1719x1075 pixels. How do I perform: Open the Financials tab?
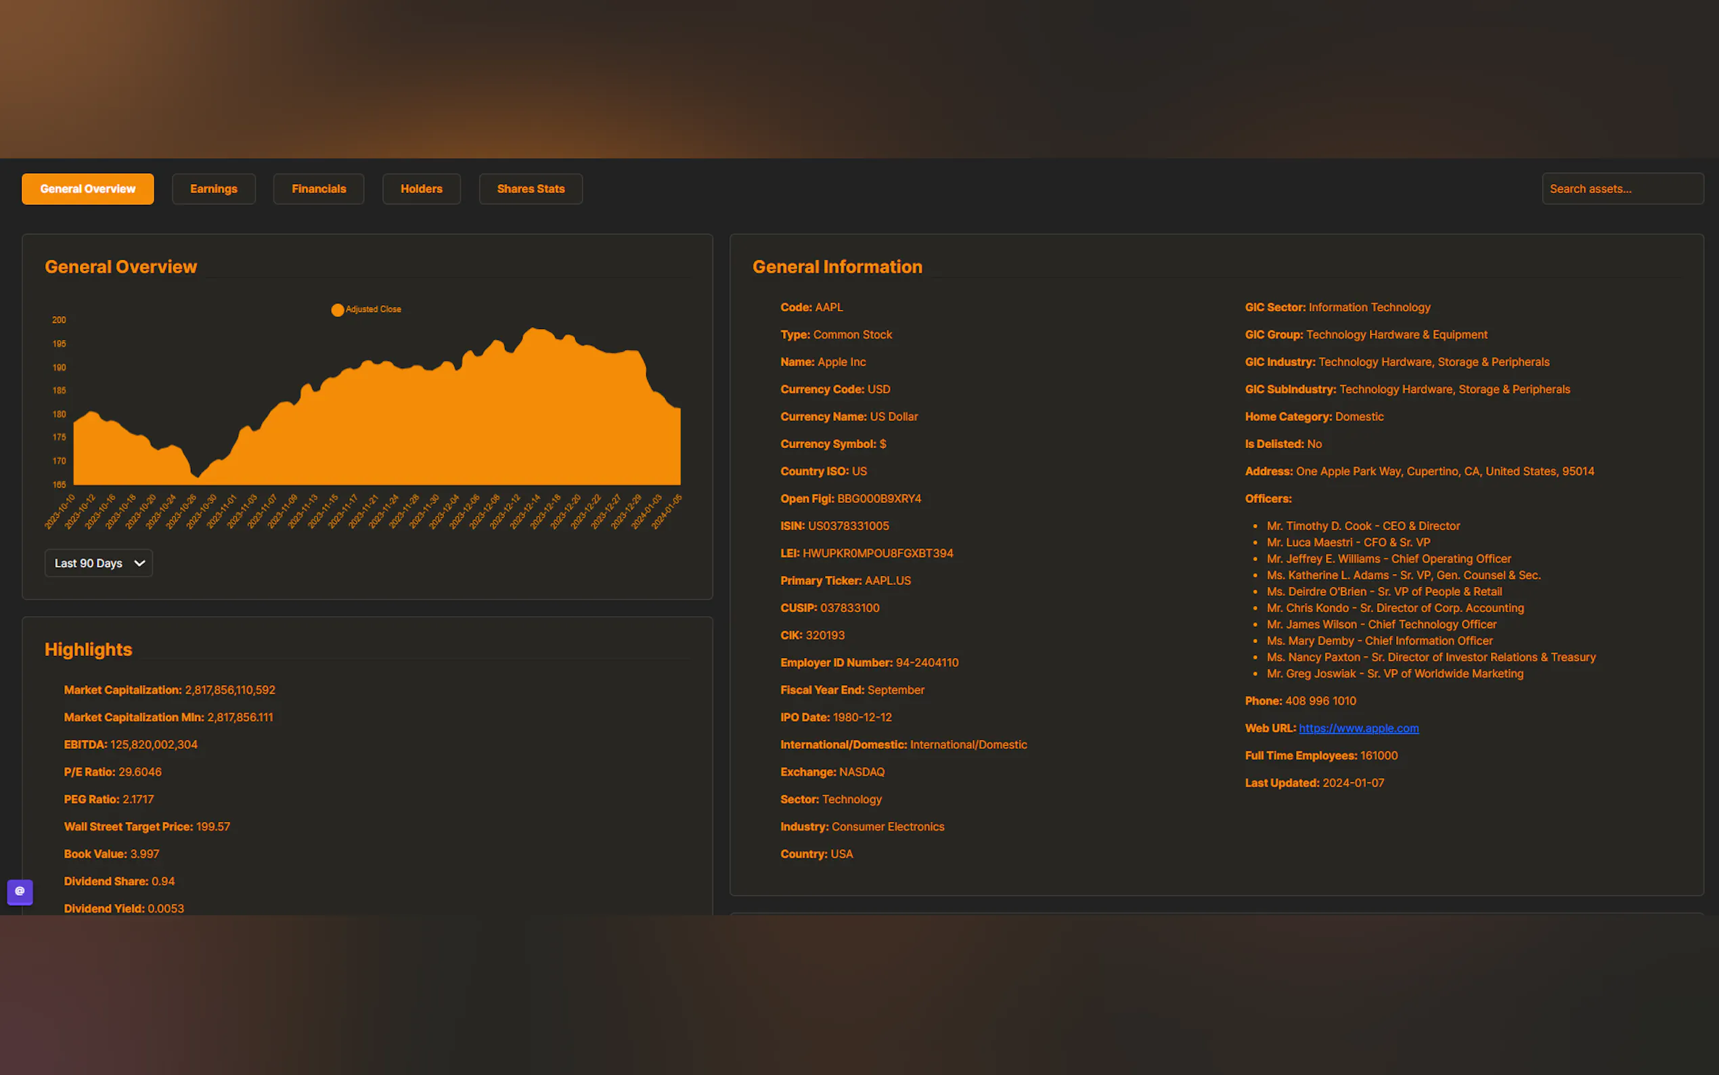click(x=318, y=189)
